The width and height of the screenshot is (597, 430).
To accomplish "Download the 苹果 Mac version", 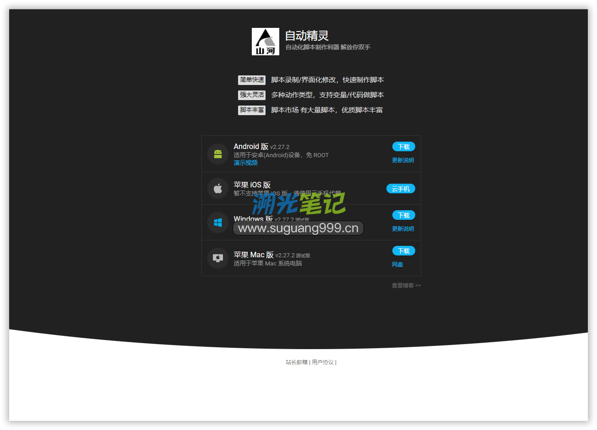I will [x=403, y=251].
